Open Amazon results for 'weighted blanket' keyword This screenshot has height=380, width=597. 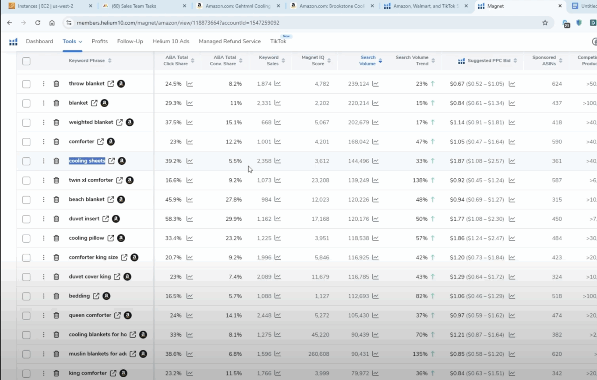click(130, 122)
